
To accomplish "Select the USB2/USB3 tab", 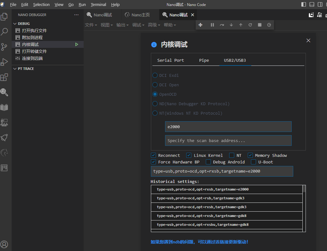I will (235, 60).
